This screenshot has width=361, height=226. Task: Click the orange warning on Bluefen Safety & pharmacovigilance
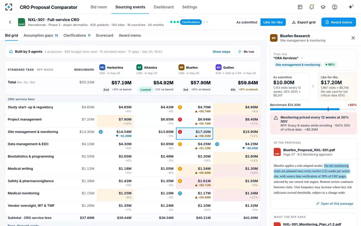(x=180, y=181)
